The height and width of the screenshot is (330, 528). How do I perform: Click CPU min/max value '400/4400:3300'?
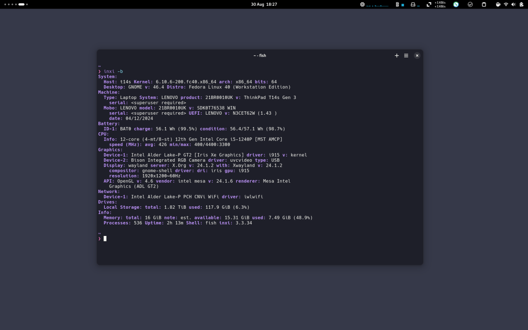[x=212, y=144]
